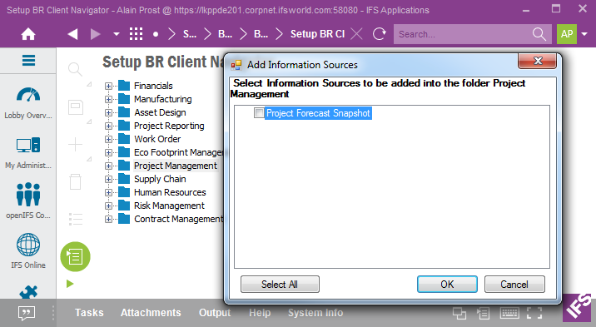Go to the Home page icon
Screen dimensions: 596x327
(x=28, y=34)
